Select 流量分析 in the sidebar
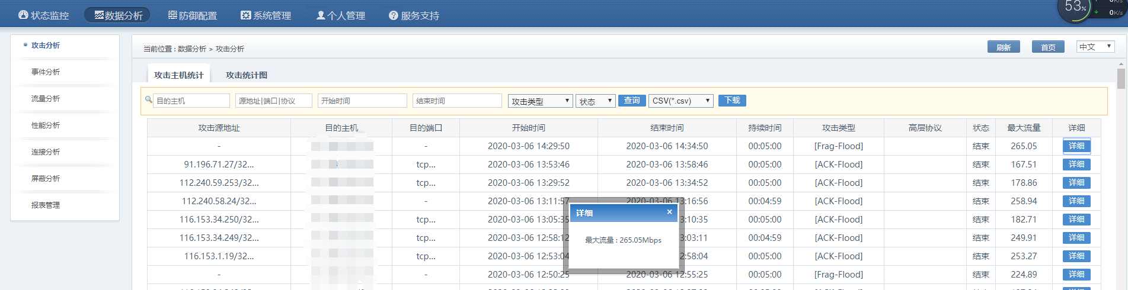 46,98
